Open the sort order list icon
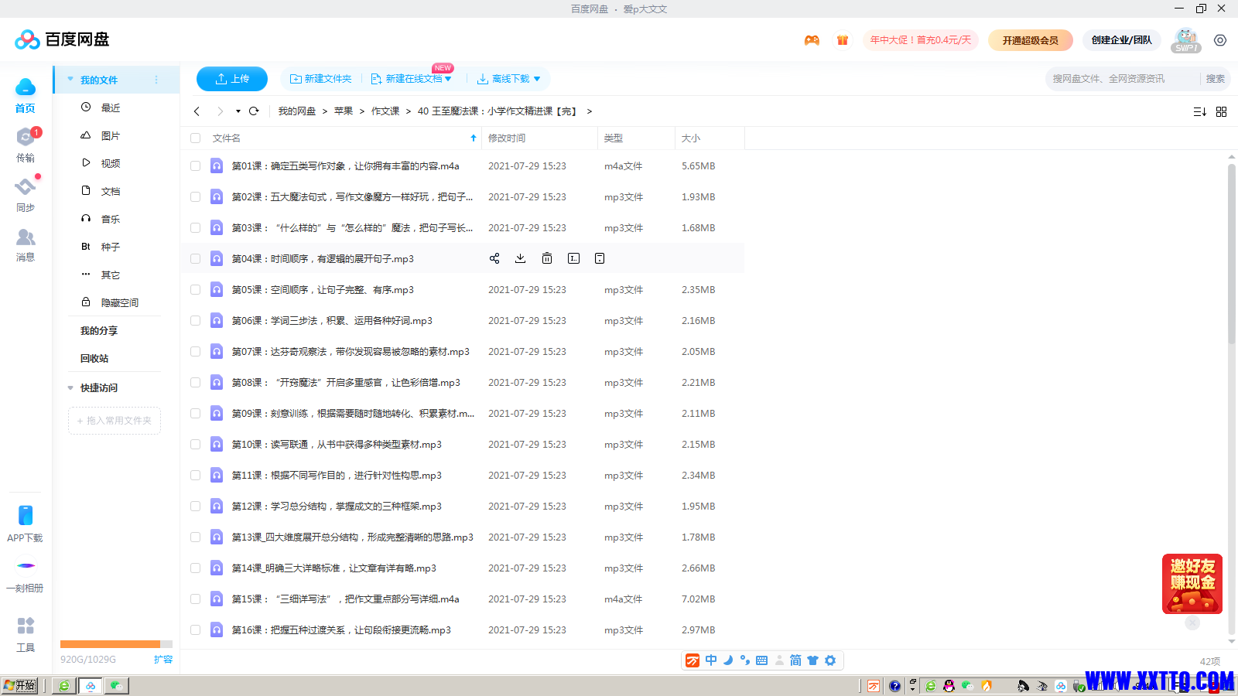Viewport: 1238px width, 696px height. (1200, 112)
